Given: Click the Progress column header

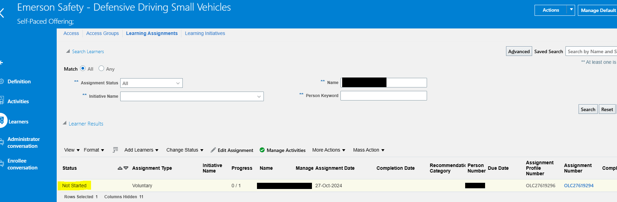Looking at the screenshot, I should pyautogui.click(x=242, y=168).
